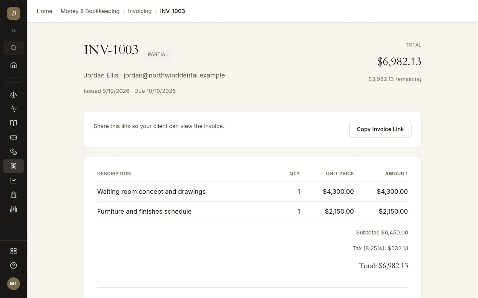
Task: Navigate to Home breadcrumb
Action: pos(45,11)
